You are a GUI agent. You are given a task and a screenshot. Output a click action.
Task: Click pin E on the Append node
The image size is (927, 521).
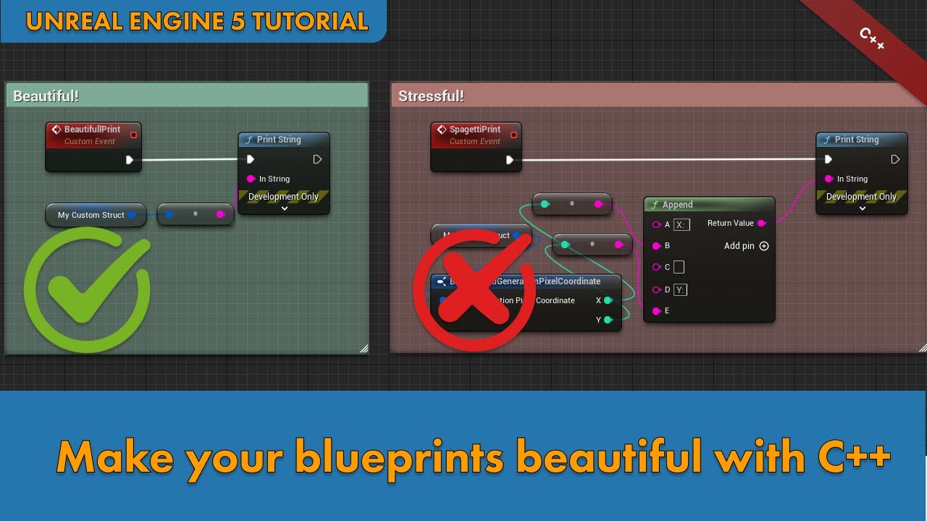657,311
